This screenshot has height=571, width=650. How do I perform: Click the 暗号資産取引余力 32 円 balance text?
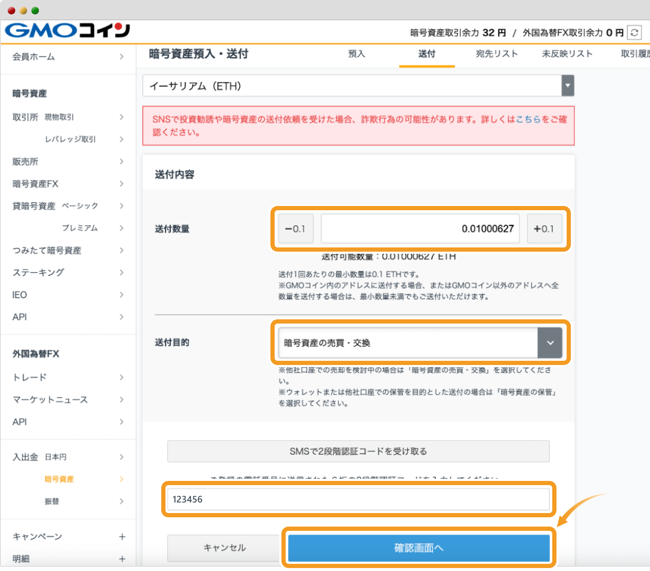(x=458, y=33)
